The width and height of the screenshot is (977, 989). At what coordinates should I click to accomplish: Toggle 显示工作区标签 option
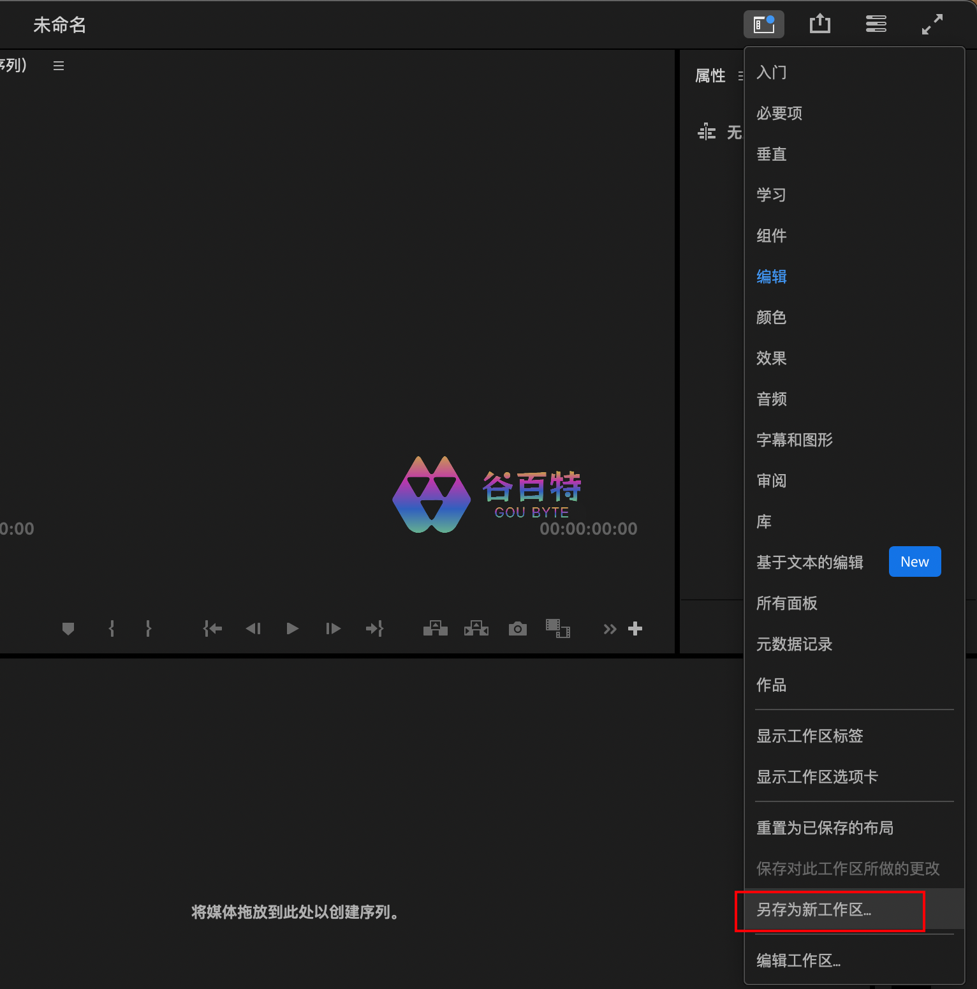click(x=809, y=736)
